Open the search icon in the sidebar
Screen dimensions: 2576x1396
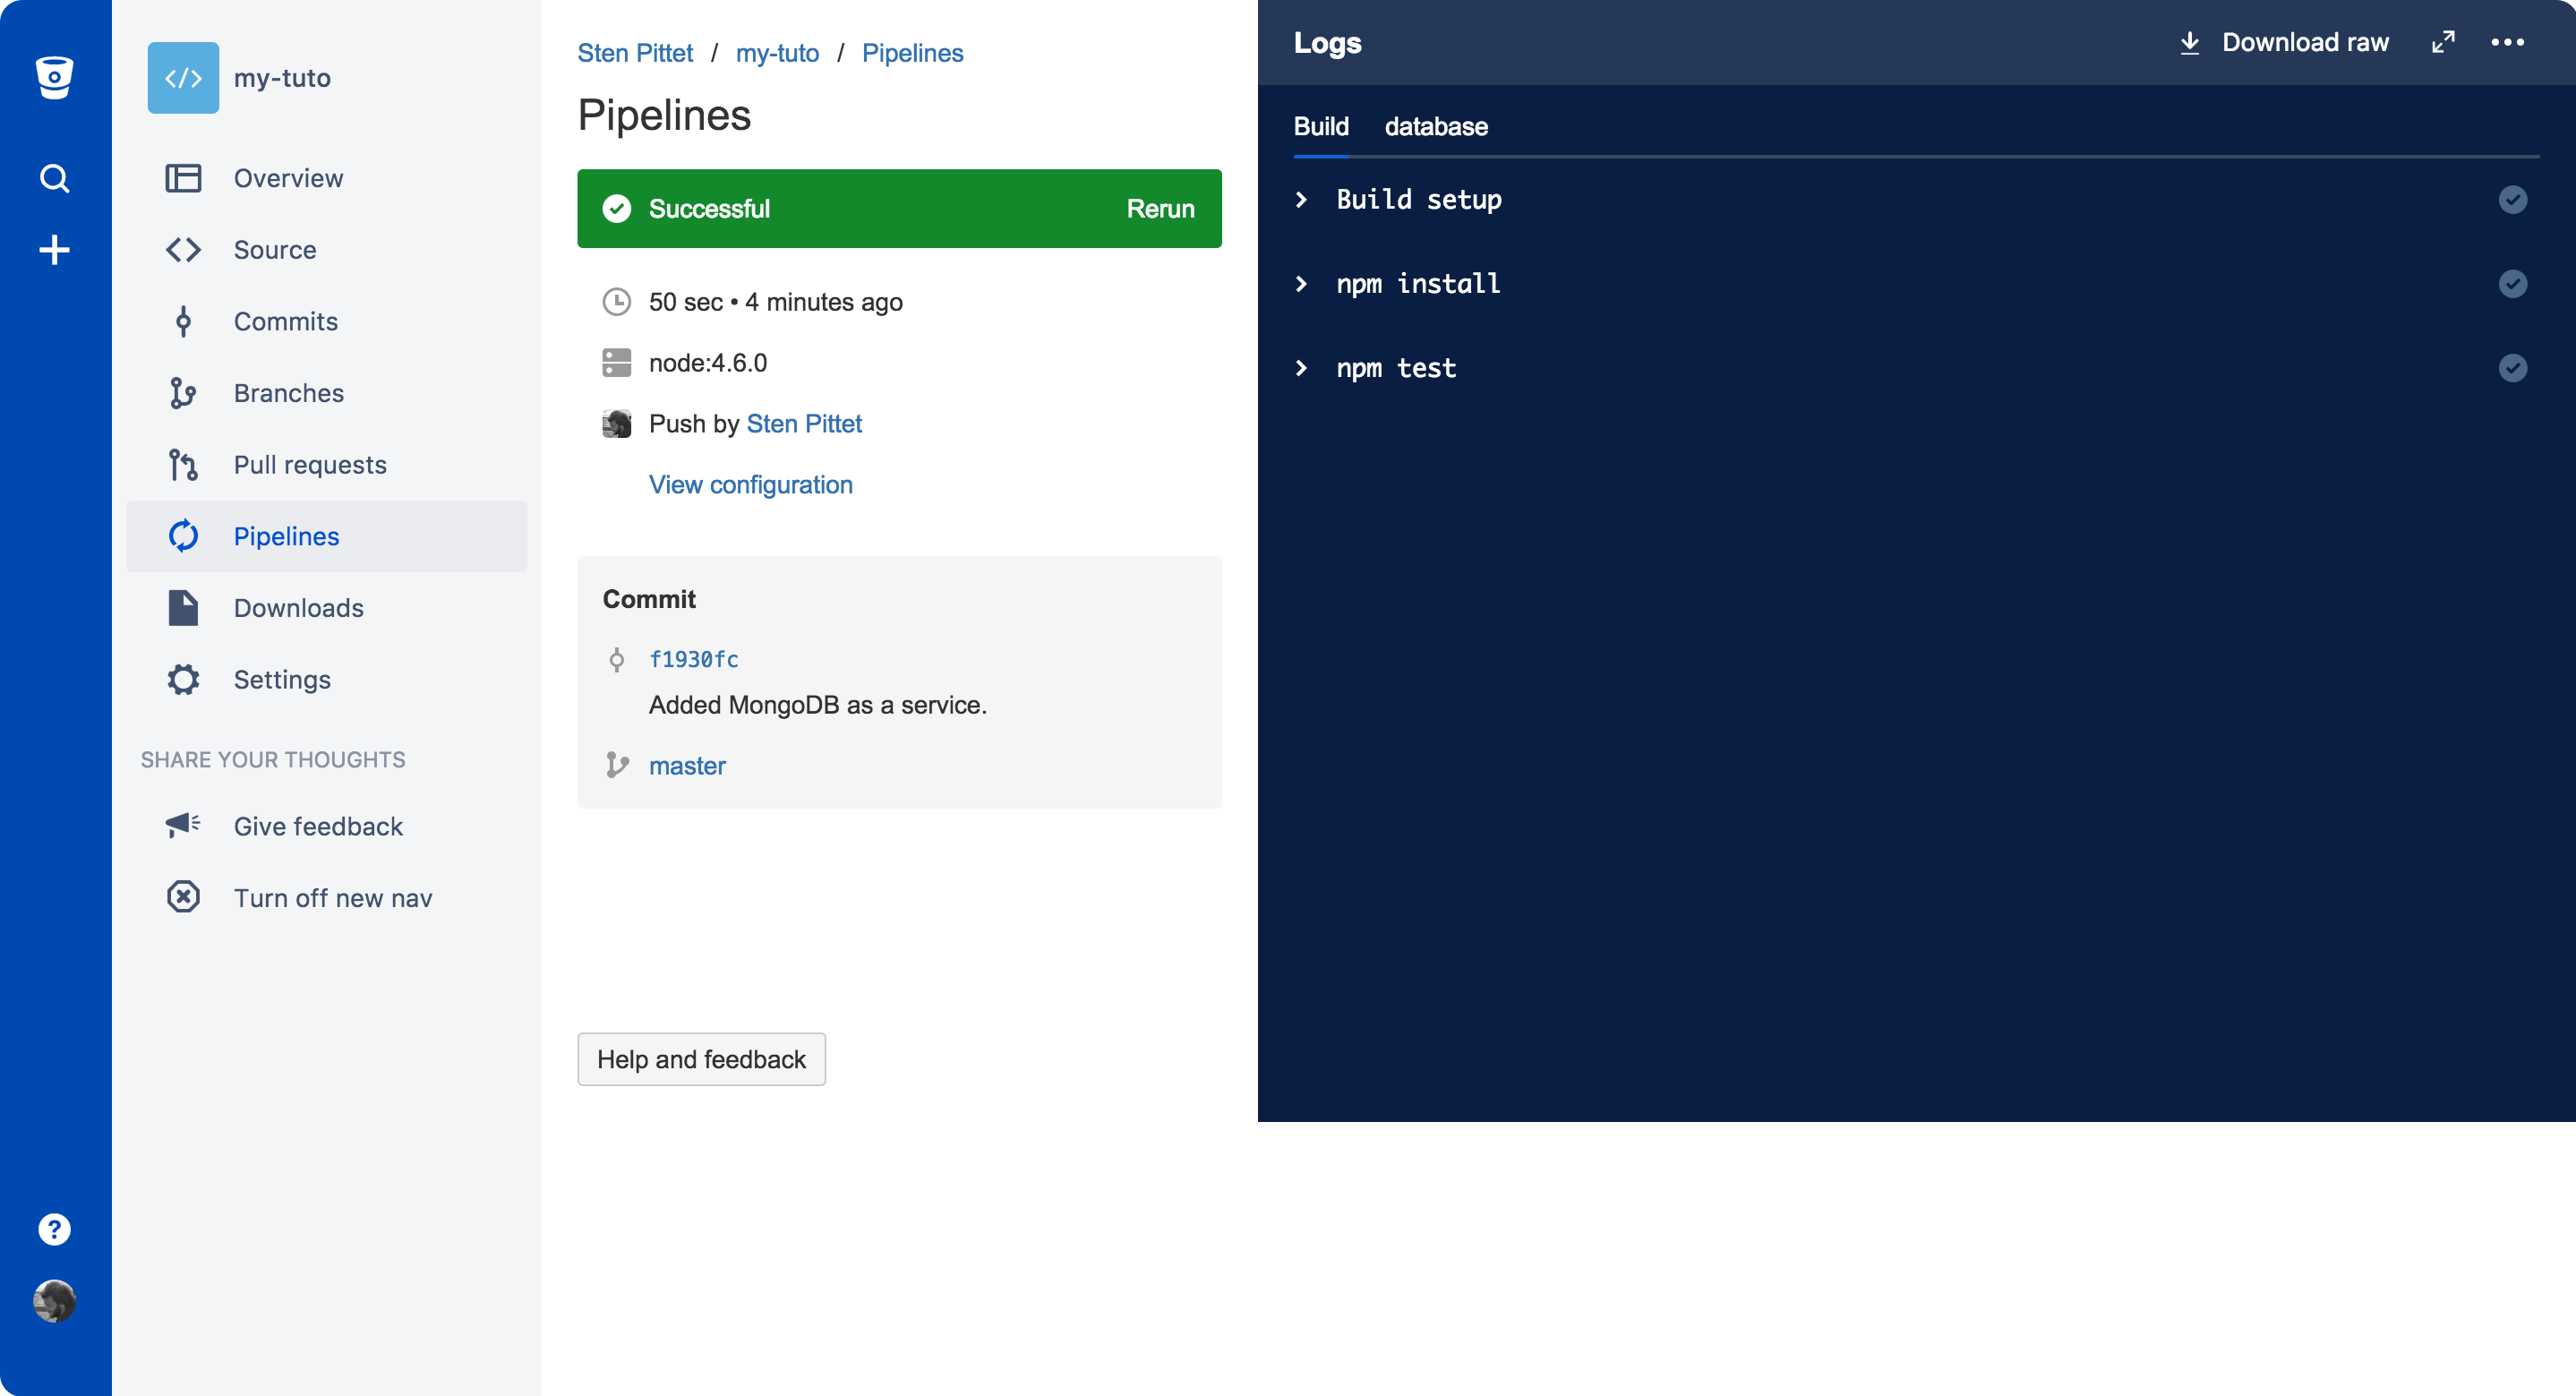click(x=54, y=178)
